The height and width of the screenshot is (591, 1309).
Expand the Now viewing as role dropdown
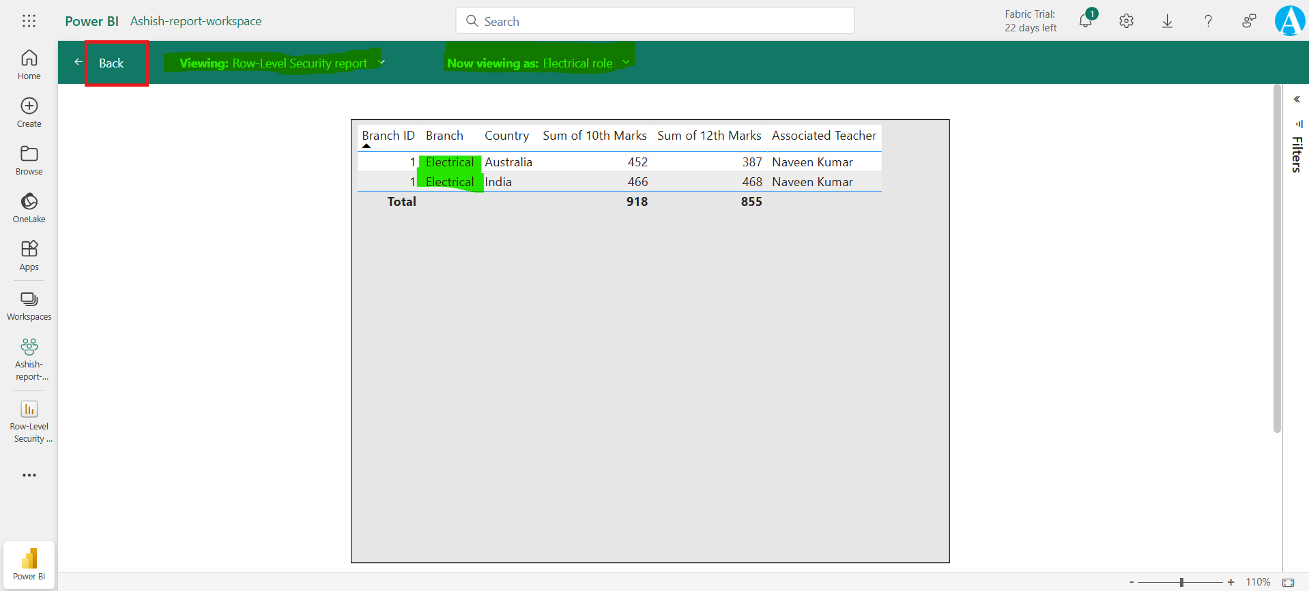coord(626,63)
